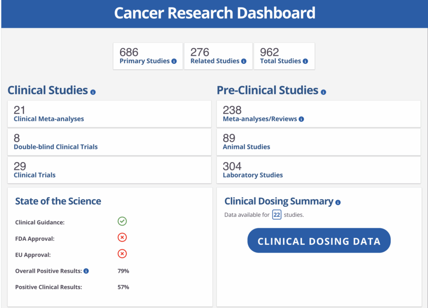Click the green Clinical Guidance checkmark icon

click(x=122, y=221)
